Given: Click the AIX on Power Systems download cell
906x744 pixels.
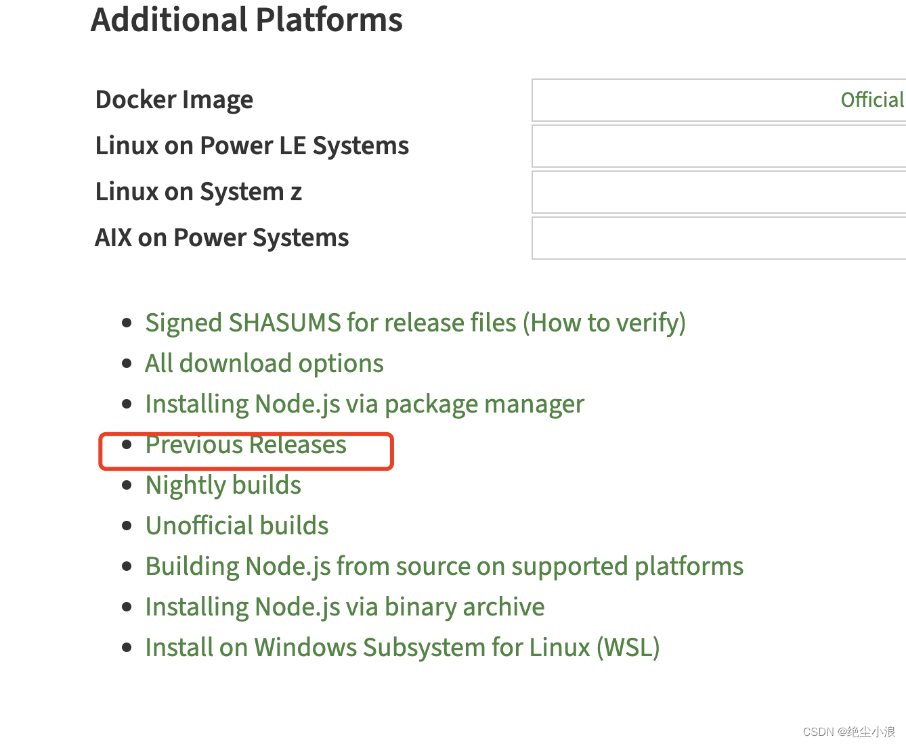Looking at the screenshot, I should point(719,238).
